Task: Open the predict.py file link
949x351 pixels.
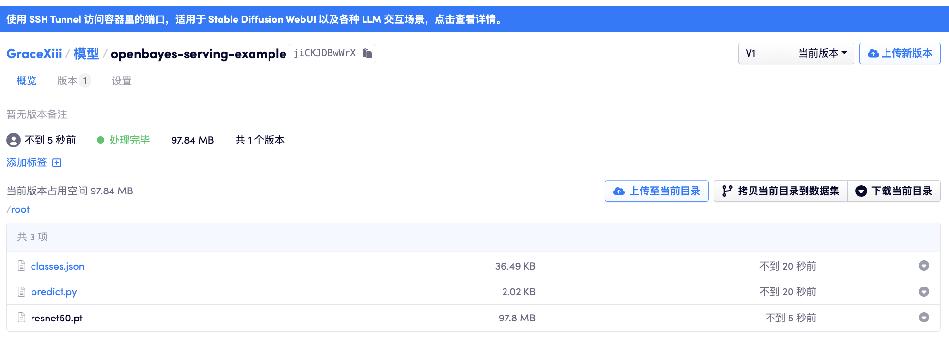Action: tap(54, 292)
